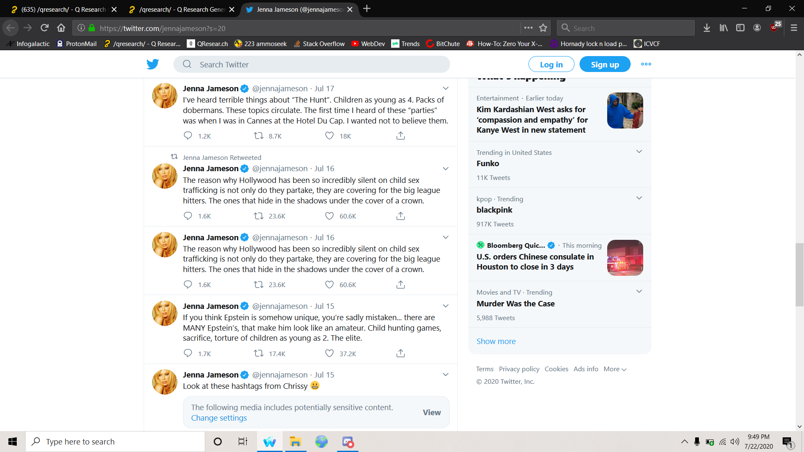Screen dimensions: 804x452
Task: Open the uBlock Origin extension icon
Action: (x=775, y=27)
